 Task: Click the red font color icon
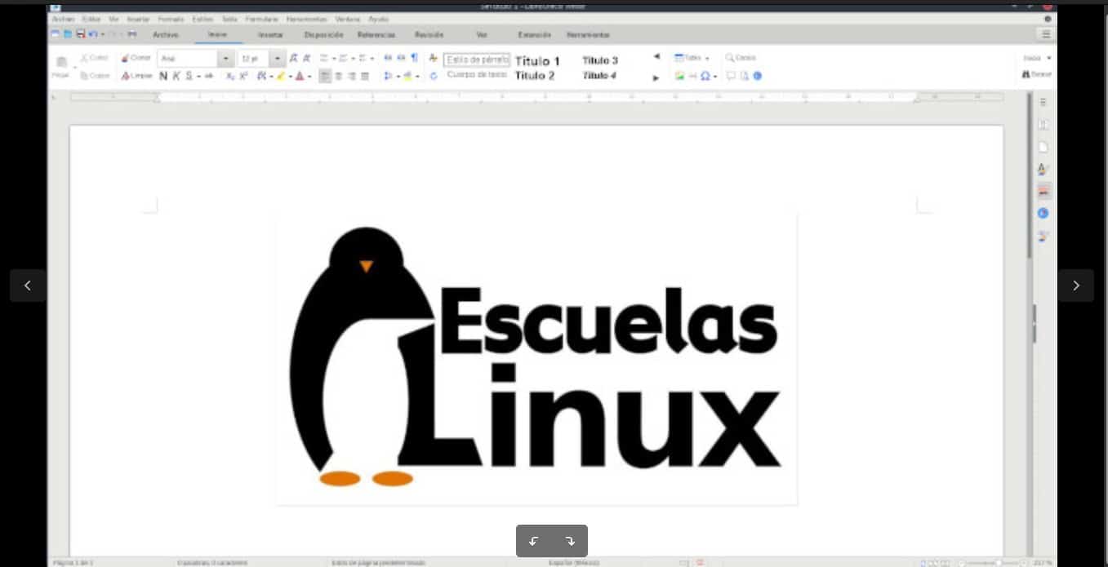point(299,76)
